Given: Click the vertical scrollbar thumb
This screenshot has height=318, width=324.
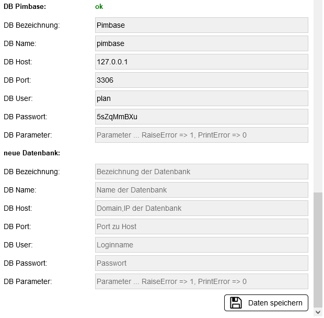Looking at the screenshot, I should click(x=318, y=248).
